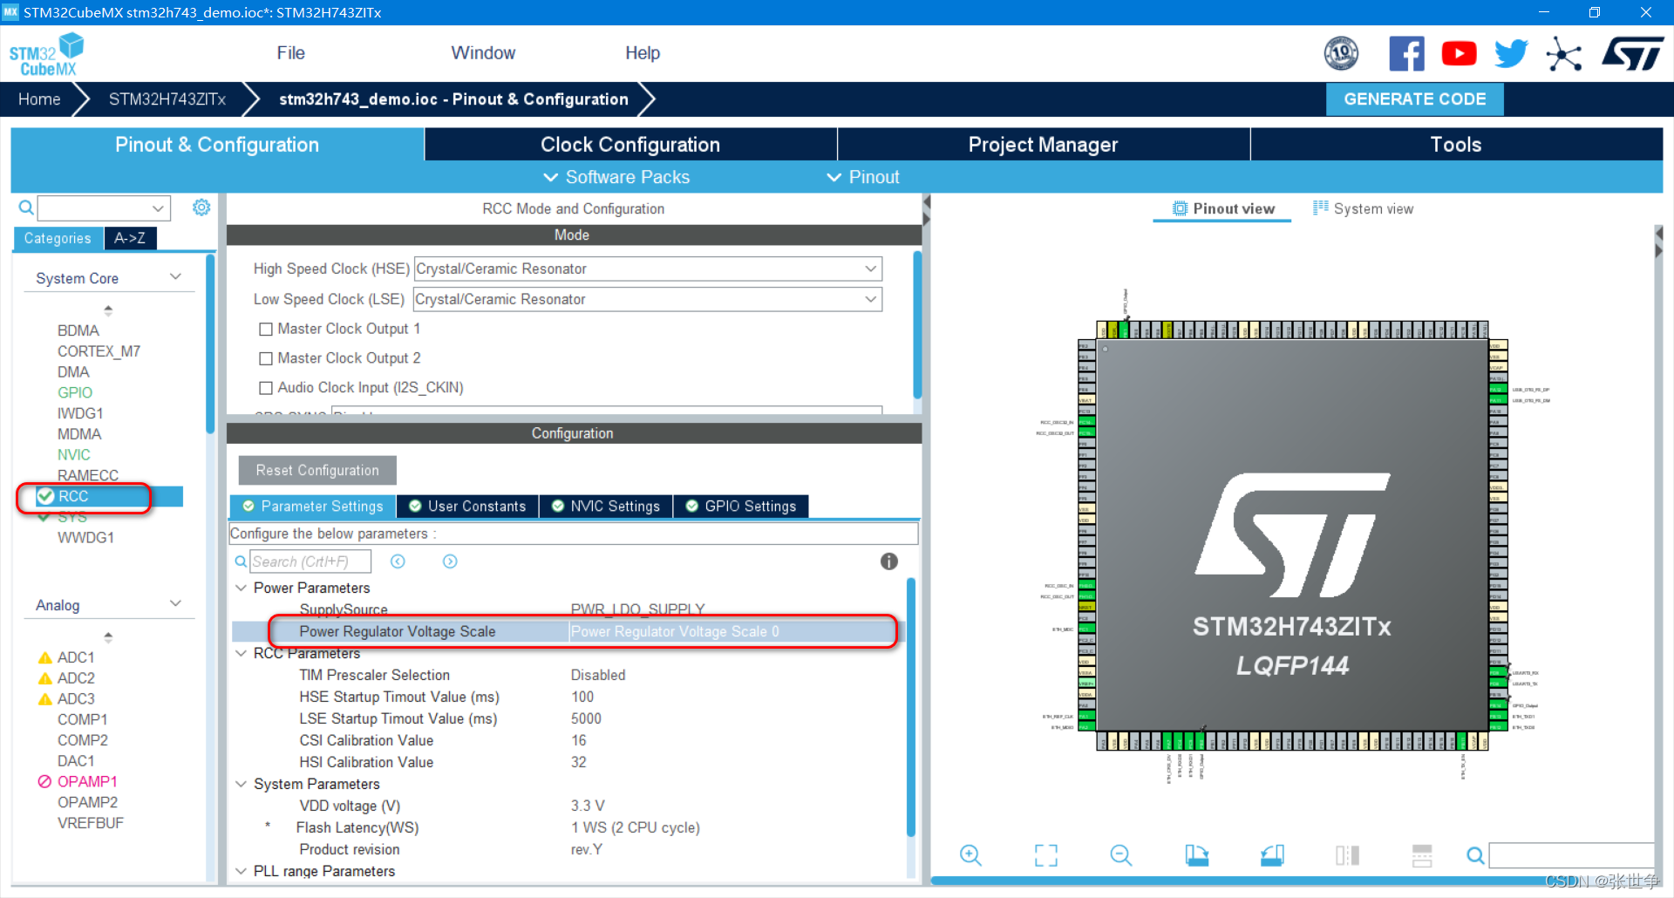
Task: Click the pin list layout icon
Action: point(1422,855)
